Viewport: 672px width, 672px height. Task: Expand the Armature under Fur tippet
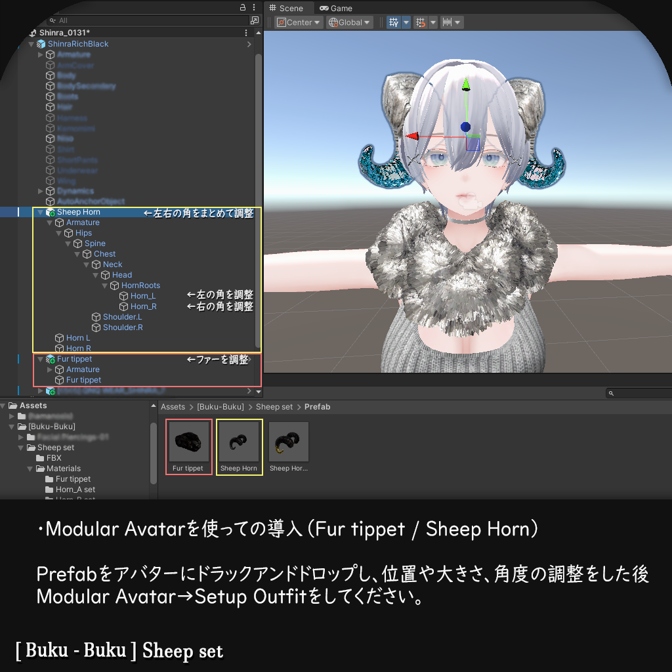[x=48, y=369]
